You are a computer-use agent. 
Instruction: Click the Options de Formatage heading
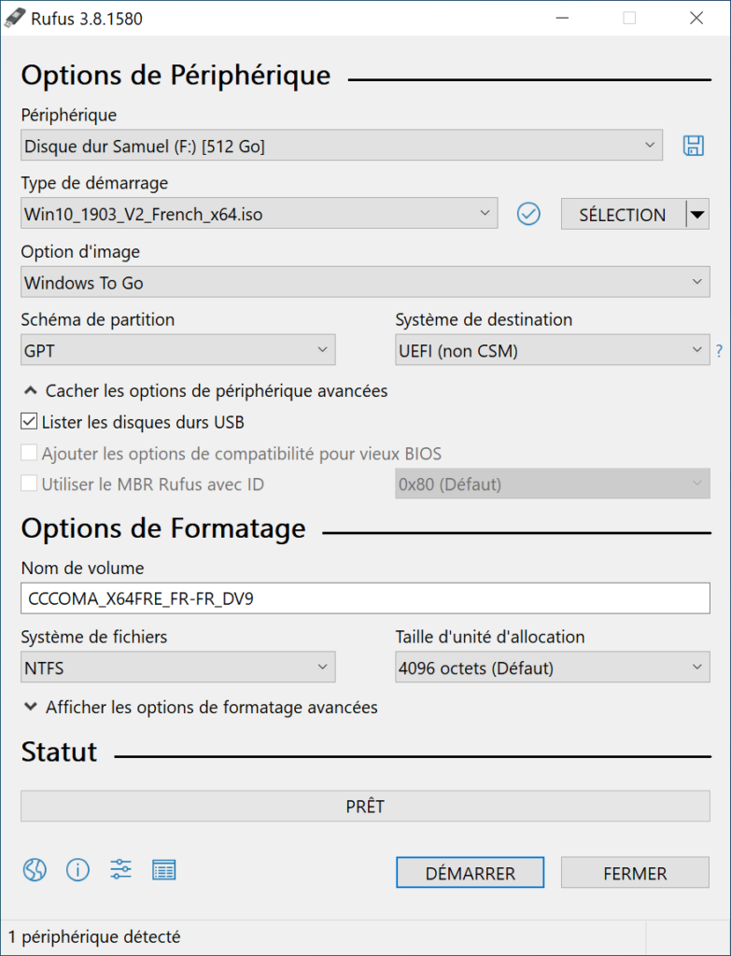coord(163,528)
